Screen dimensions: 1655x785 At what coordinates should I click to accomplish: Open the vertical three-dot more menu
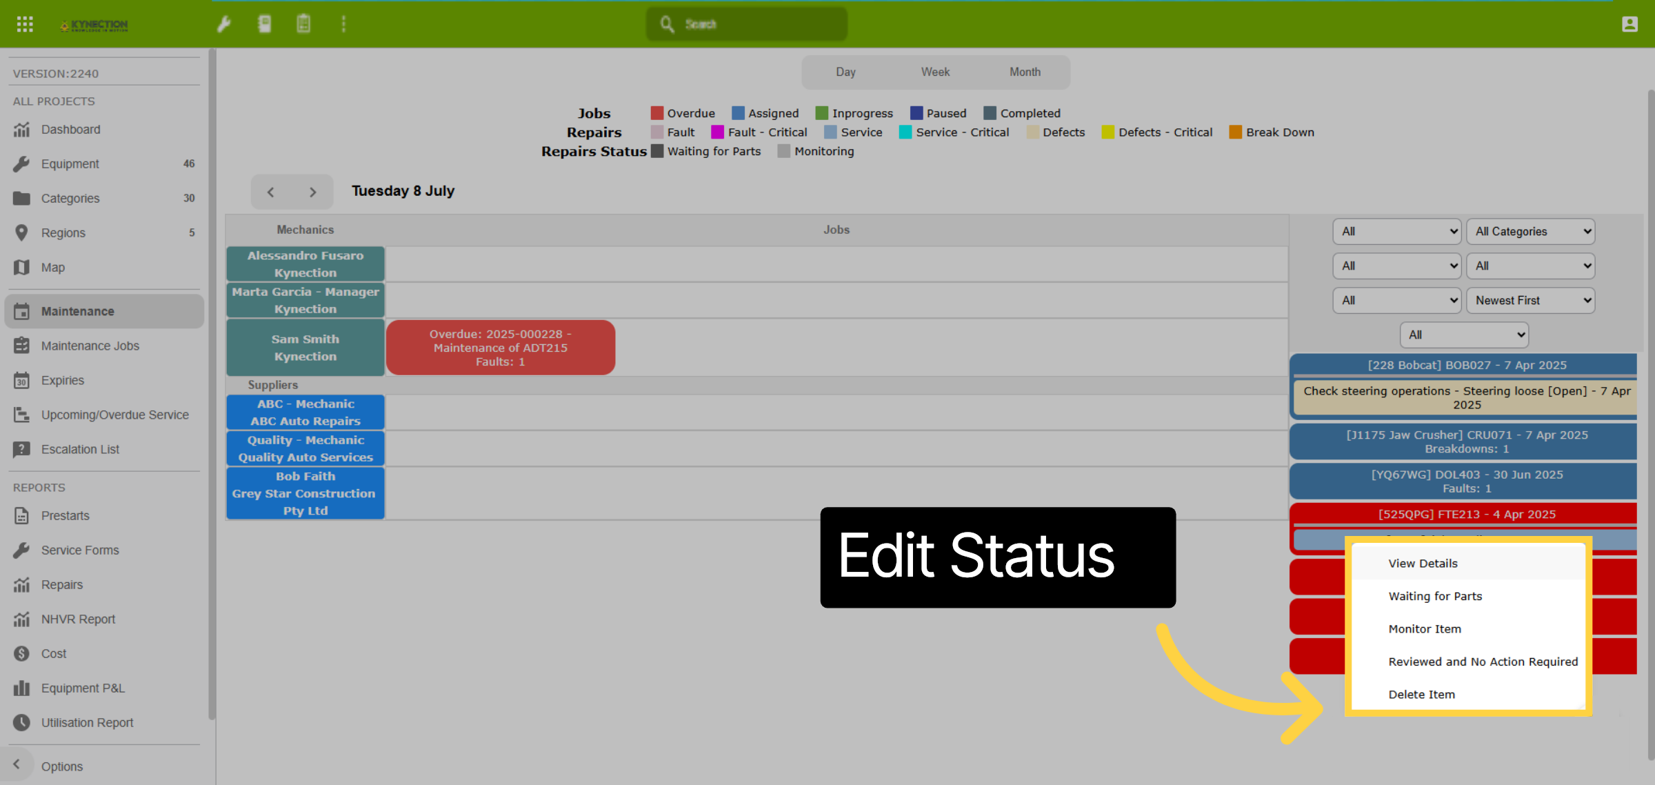tap(343, 24)
